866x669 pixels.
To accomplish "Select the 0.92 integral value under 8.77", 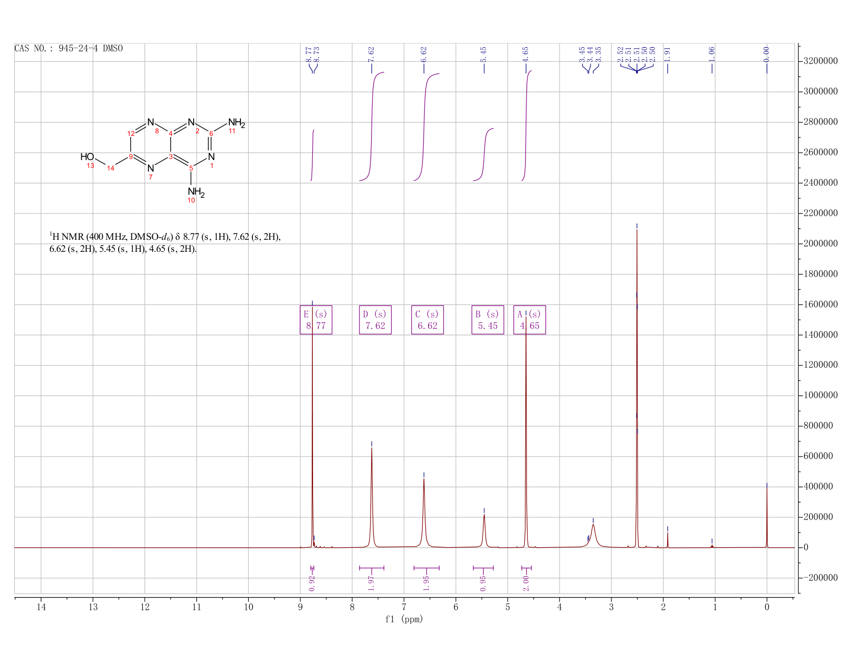I will click(312, 583).
